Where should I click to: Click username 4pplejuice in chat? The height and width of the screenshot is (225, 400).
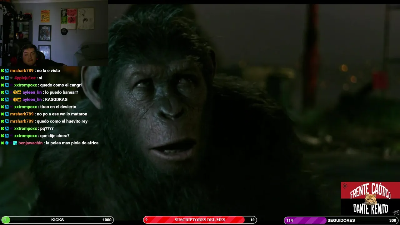[x=25, y=78]
